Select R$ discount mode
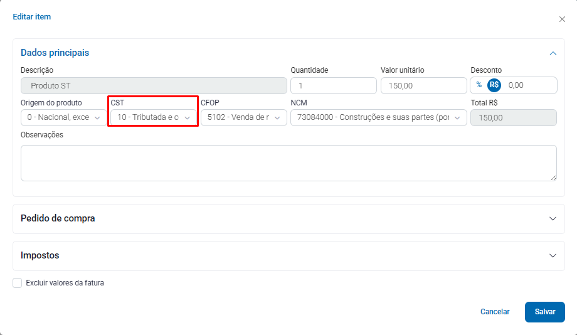Viewport: 577px width, 335px height. point(494,85)
